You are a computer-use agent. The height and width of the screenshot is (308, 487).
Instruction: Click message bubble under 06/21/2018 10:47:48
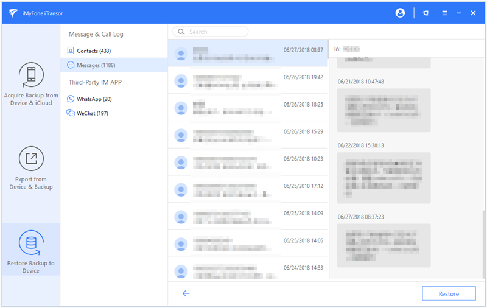coord(384,110)
